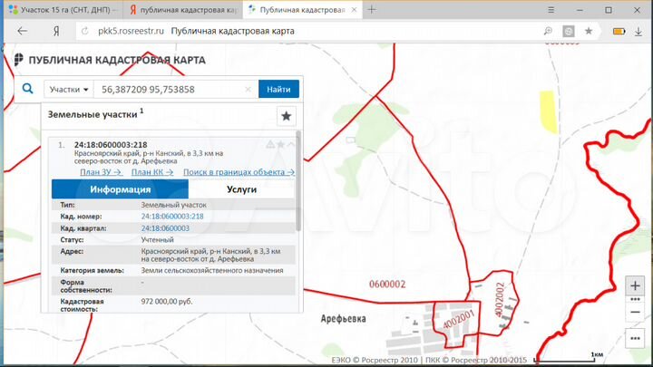The width and height of the screenshot is (653, 367).
Task: Click the search magnifier icon in map panel
Action: coord(27,89)
